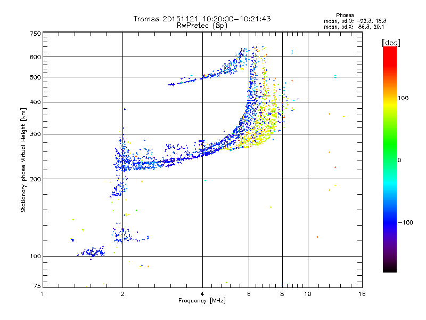Click the 'mean, sd,O: -92.3, 18.3' line

pos(355,21)
